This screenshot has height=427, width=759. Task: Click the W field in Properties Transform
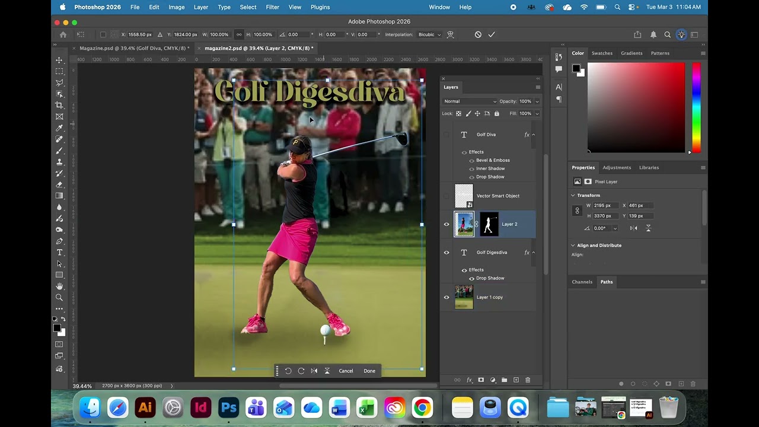click(605, 206)
